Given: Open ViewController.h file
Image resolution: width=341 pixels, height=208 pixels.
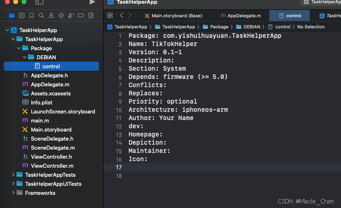Looking at the screenshot, I should (x=51, y=157).
